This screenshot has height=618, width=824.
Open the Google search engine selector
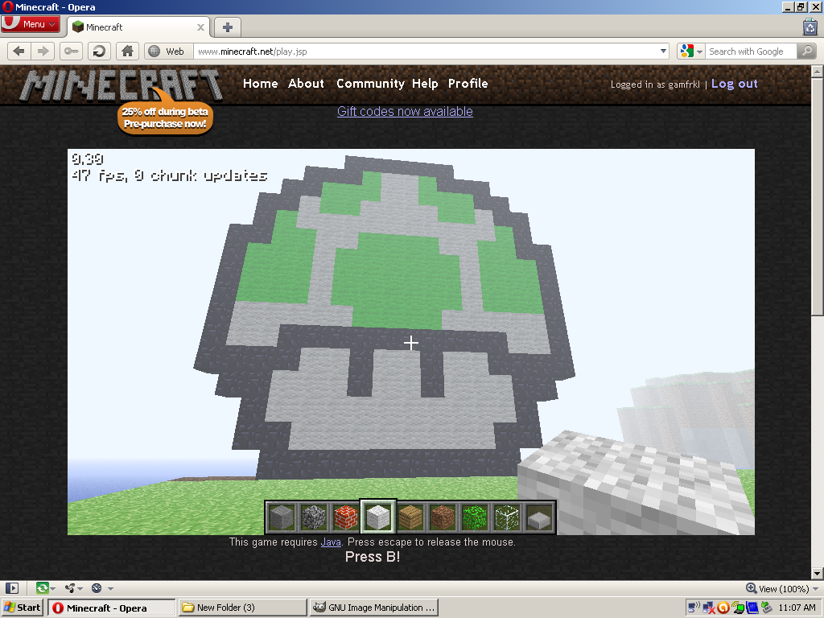(690, 51)
